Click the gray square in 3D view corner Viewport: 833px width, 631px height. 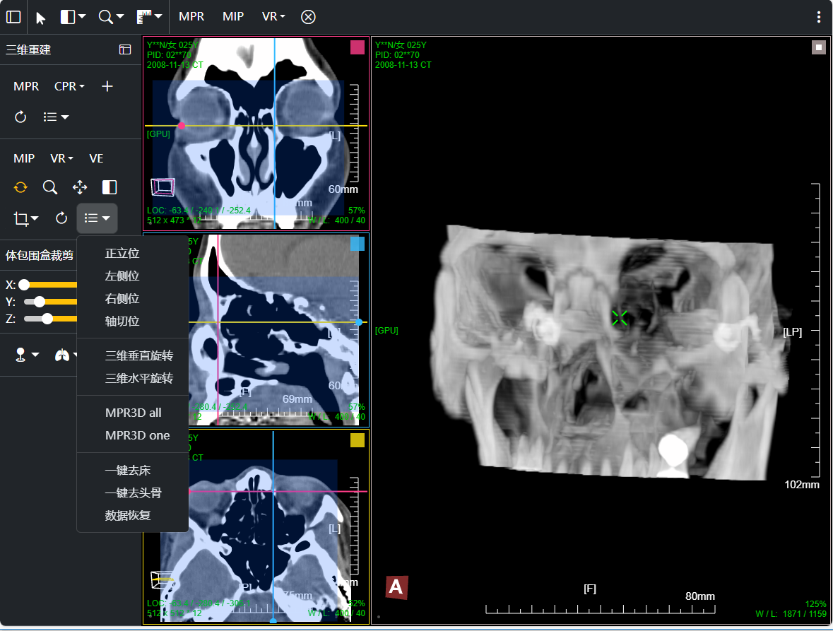click(819, 47)
